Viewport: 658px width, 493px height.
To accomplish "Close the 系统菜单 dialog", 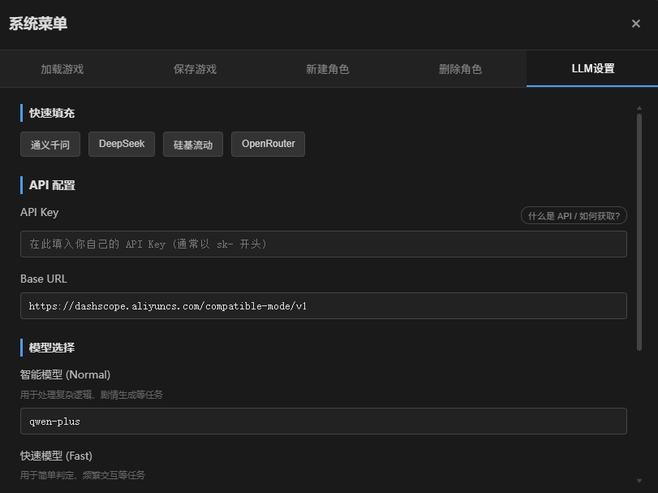I will [x=636, y=24].
